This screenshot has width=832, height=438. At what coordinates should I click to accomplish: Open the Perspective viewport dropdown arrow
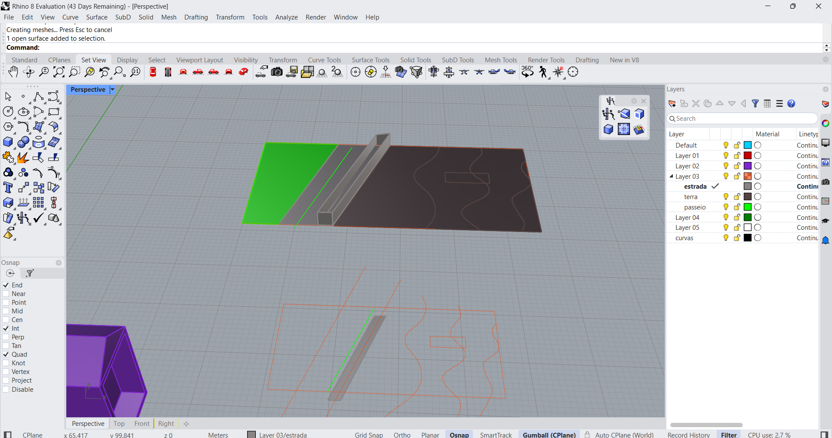tap(112, 90)
